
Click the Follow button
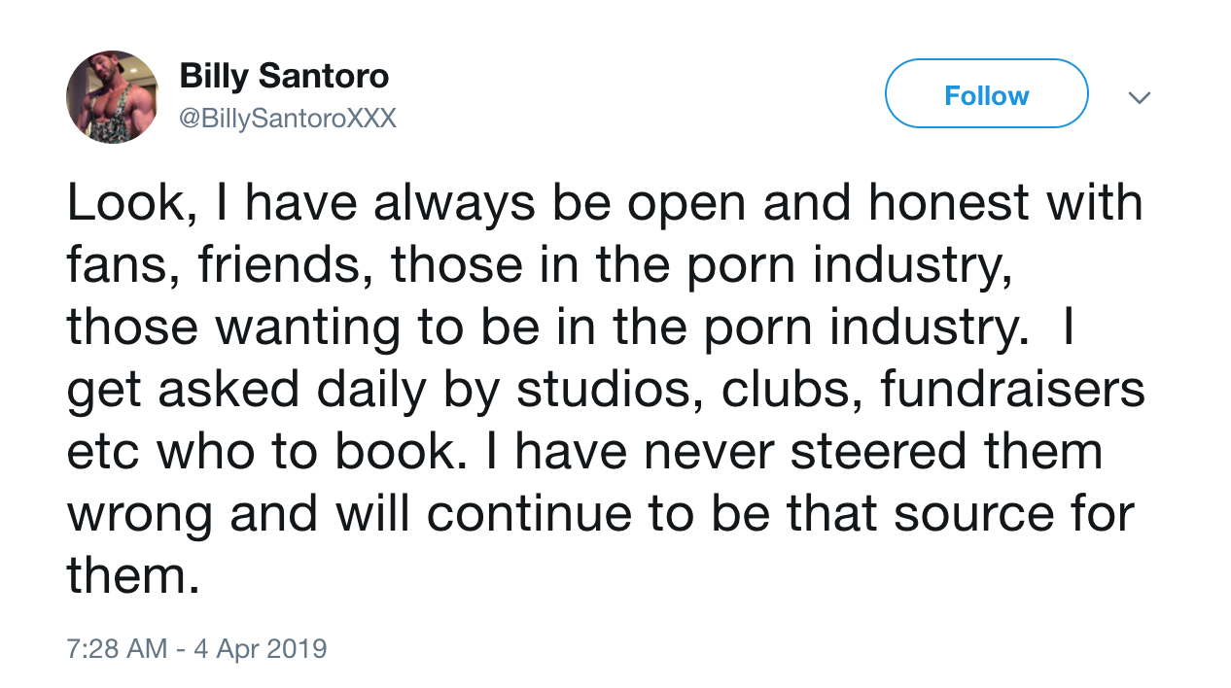pos(986,94)
